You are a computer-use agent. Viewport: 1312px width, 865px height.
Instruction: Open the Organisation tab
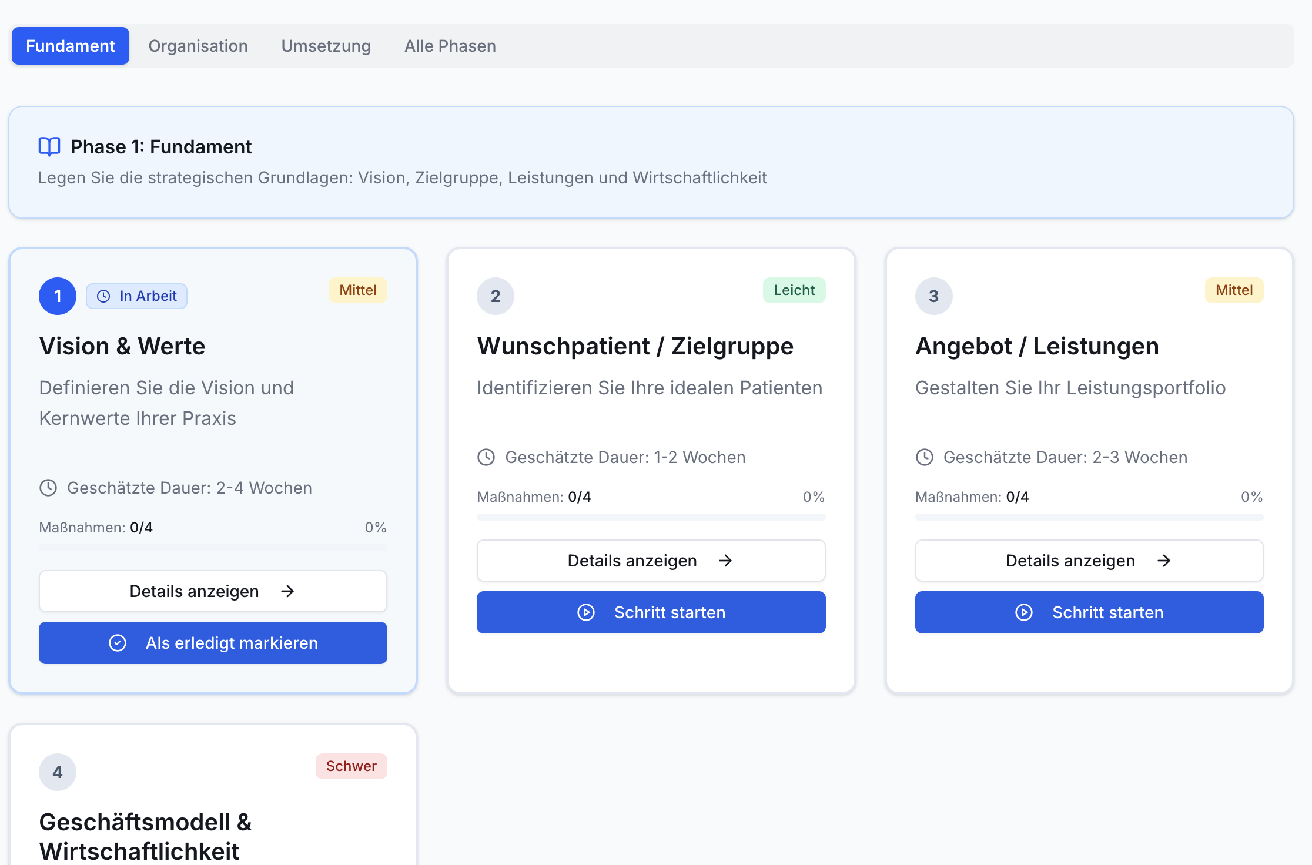(x=198, y=46)
